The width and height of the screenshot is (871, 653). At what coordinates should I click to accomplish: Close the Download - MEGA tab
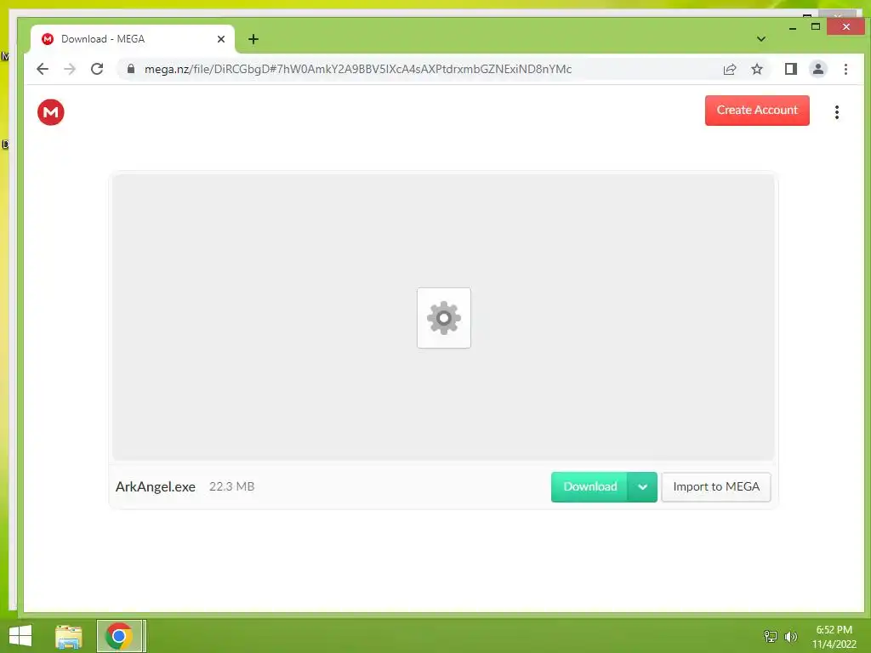(221, 39)
